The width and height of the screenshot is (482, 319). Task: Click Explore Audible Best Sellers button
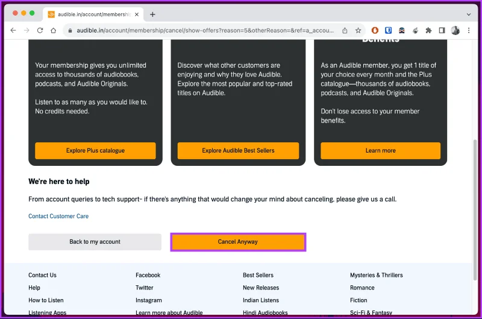pos(238,150)
